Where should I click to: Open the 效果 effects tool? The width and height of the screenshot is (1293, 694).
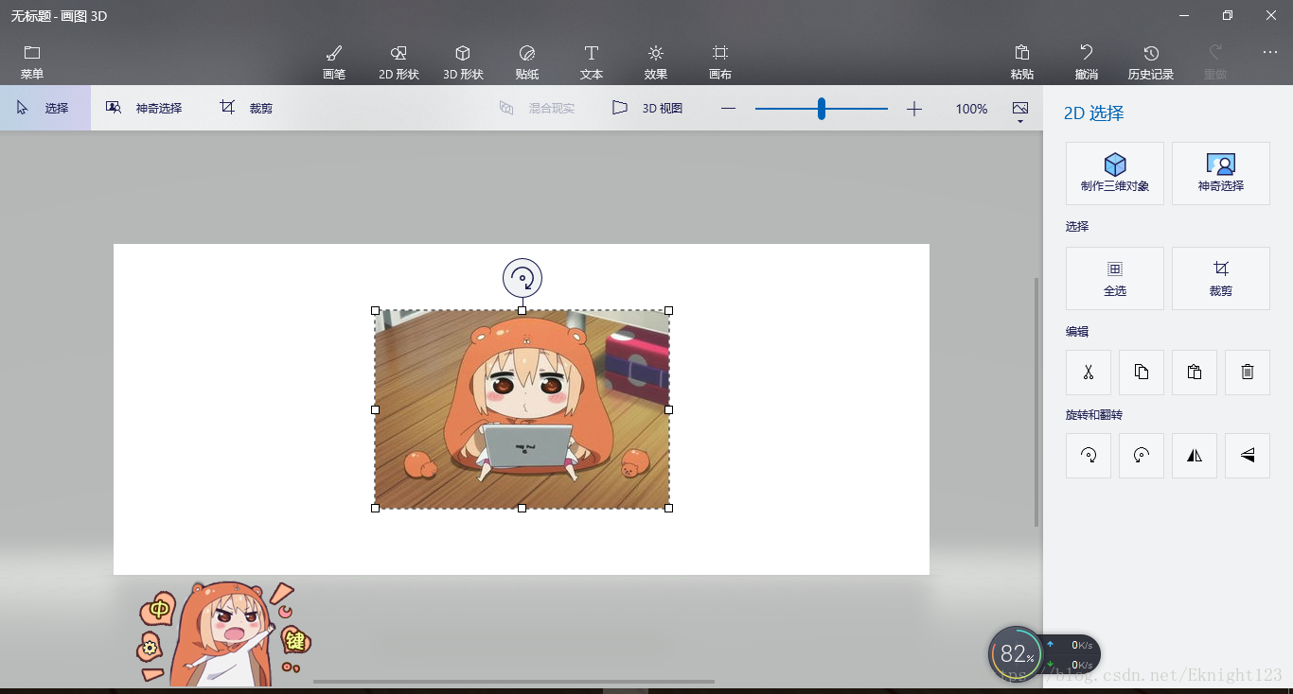coord(656,61)
